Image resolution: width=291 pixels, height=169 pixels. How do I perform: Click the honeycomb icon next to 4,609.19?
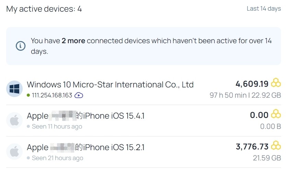click(276, 83)
